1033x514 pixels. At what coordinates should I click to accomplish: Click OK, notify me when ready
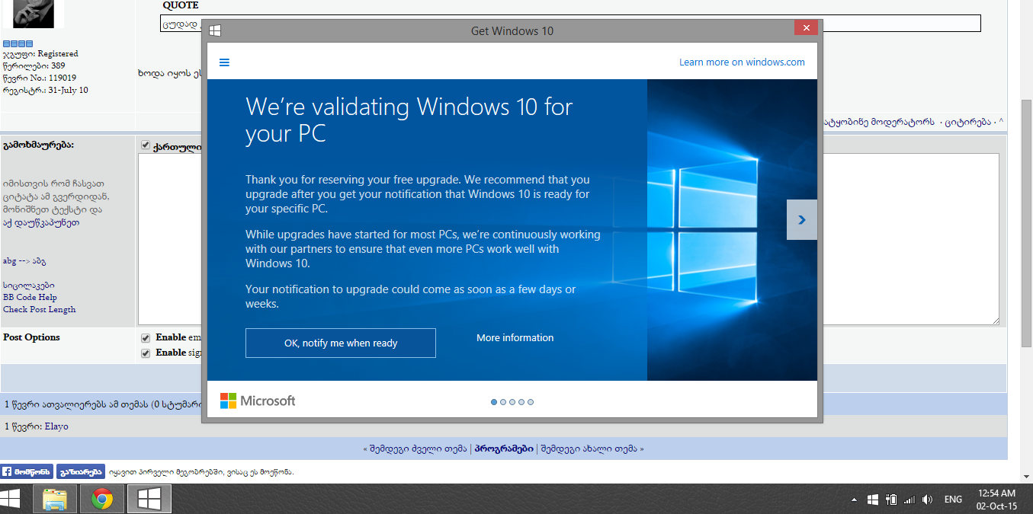pyautogui.click(x=341, y=343)
